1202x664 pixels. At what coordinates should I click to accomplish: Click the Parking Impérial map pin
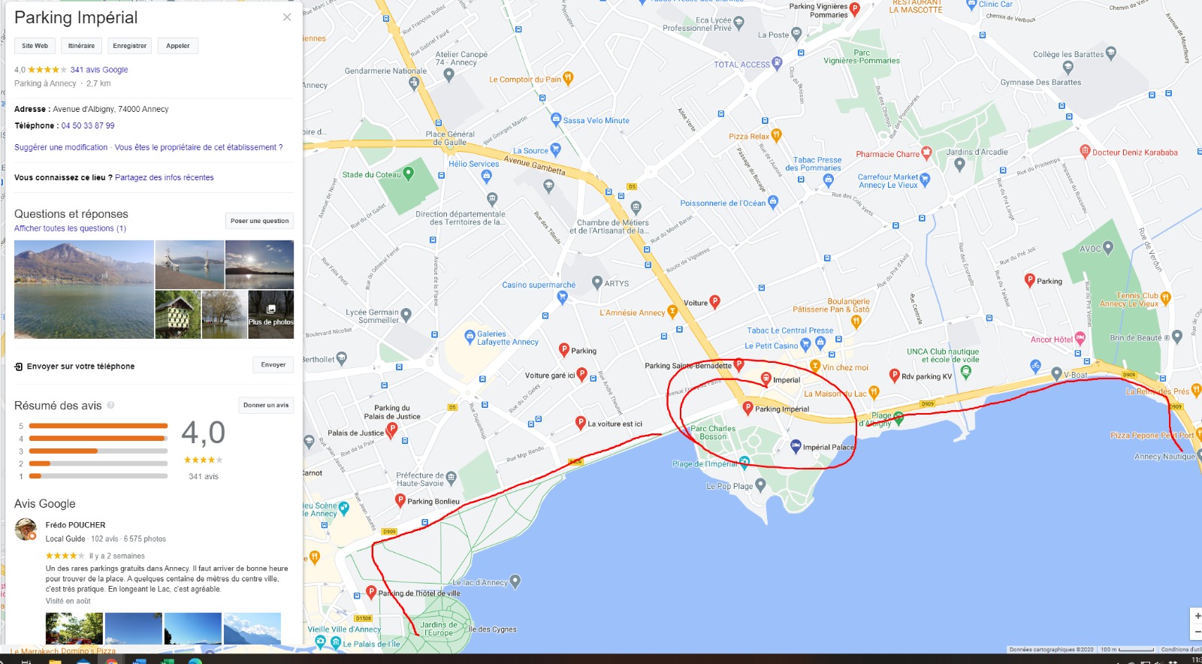tap(747, 407)
